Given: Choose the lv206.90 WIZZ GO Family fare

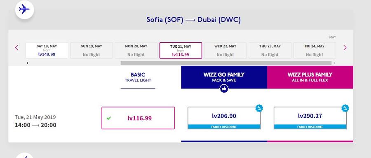Looking at the screenshot, I should tap(224, 118).
